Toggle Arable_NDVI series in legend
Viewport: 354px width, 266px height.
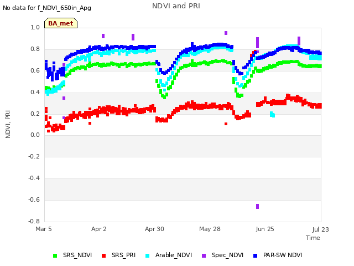tap(169, 255)
